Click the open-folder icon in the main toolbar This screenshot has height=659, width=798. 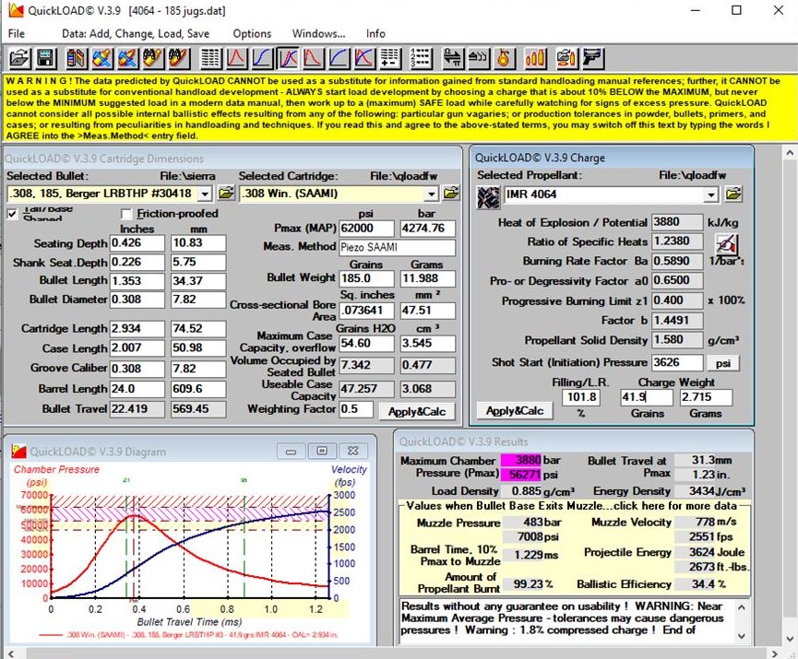pos(19,58)
